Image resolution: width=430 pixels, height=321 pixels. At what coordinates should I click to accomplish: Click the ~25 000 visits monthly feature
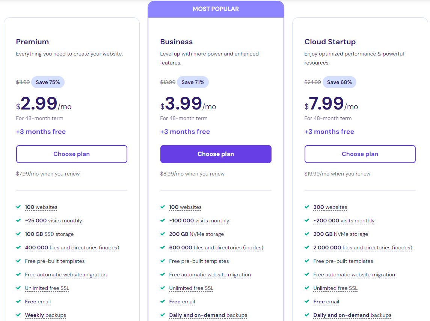[x=53, y=221]
